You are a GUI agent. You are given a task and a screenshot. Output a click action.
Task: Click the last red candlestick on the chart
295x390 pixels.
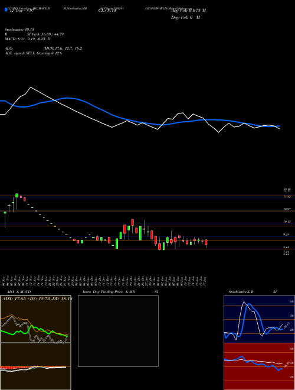(206, 242)
